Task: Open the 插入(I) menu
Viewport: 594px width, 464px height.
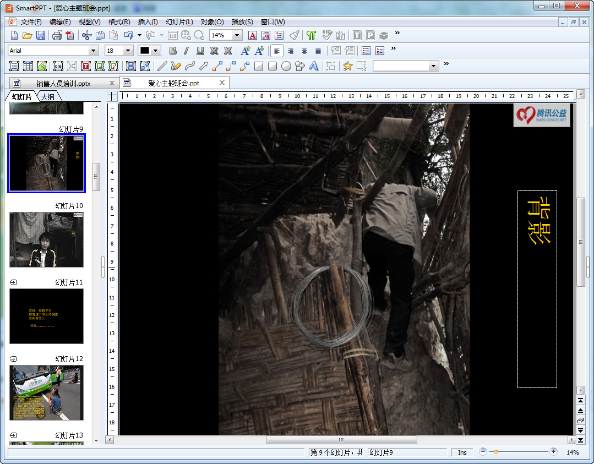Action: tap(148, 22)
